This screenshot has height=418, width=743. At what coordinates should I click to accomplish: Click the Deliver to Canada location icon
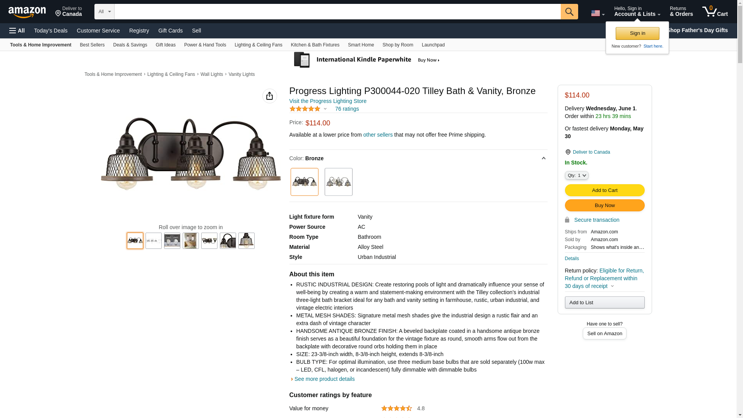point(568,152)
